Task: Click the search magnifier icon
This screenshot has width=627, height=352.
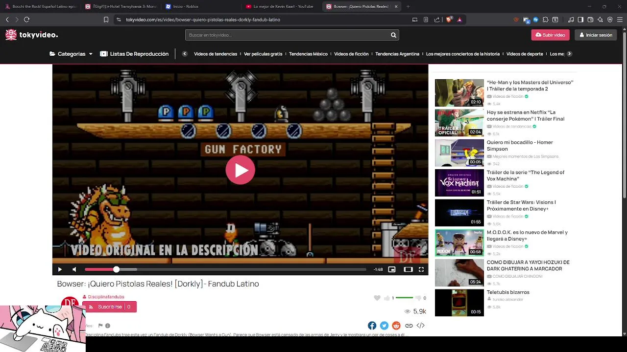Action: [x=393, y=35]
